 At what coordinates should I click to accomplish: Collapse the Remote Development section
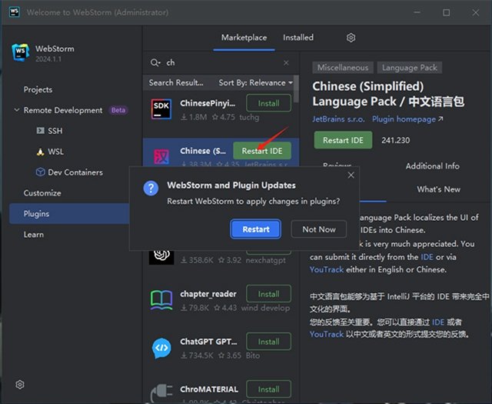[17, 110]
